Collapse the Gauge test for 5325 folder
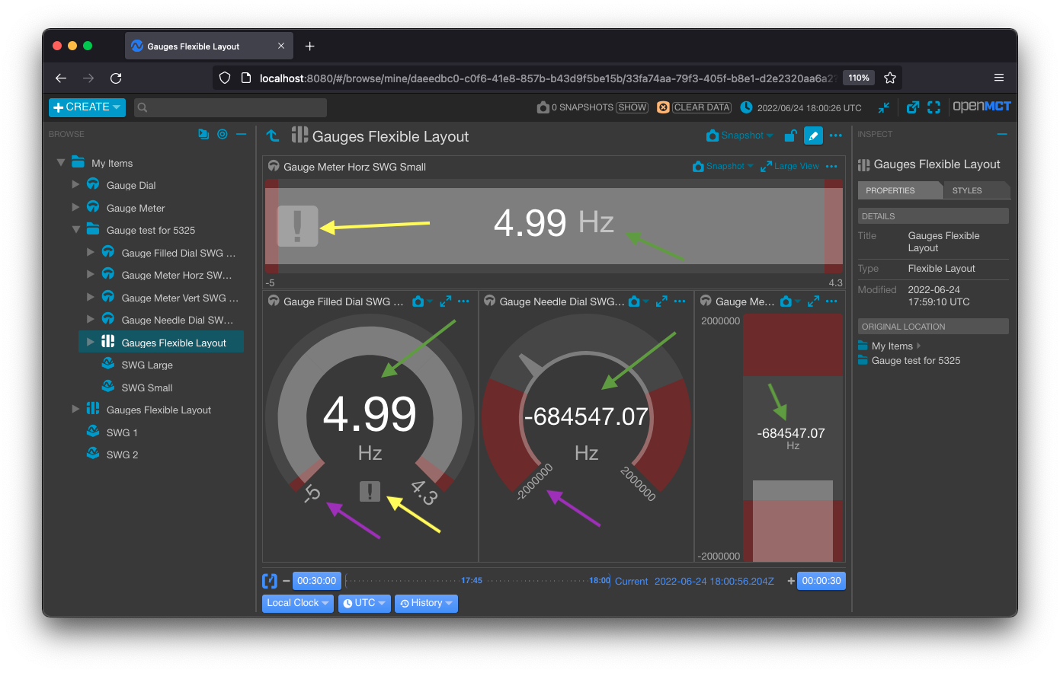This screenshot has width=1060, height=673. click(x=75, y=229)
